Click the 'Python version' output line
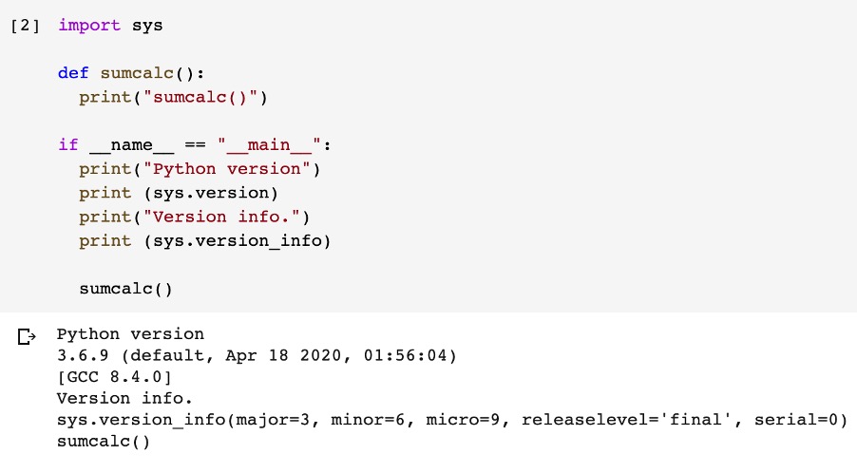 (x=130, y=334)
